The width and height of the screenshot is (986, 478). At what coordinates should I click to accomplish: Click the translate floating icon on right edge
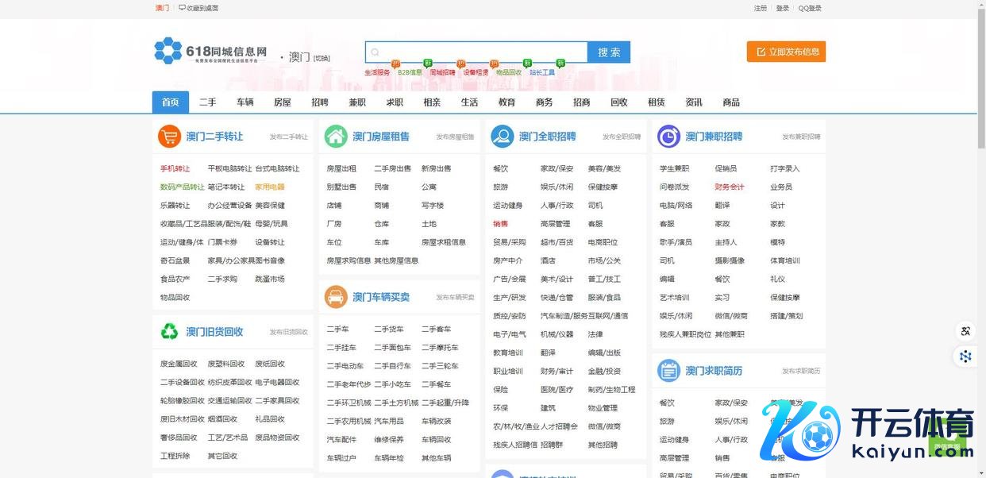[965, 331]
